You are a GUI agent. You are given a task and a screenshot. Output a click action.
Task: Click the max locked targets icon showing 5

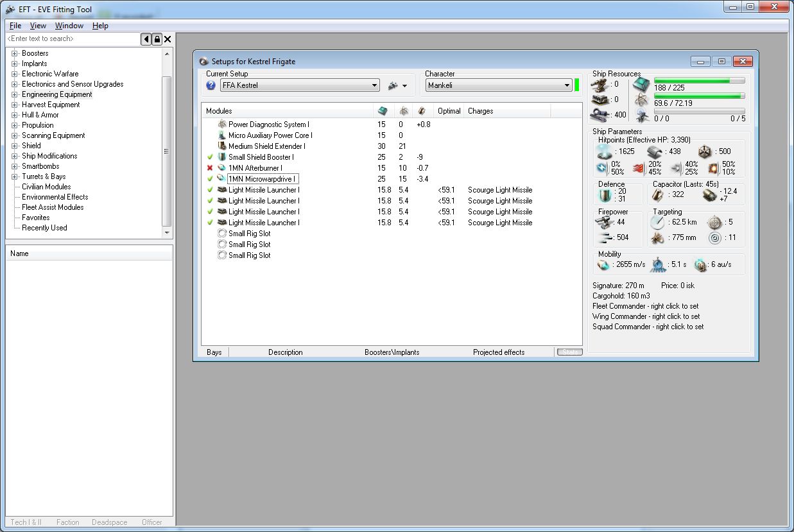coord(715,222)
